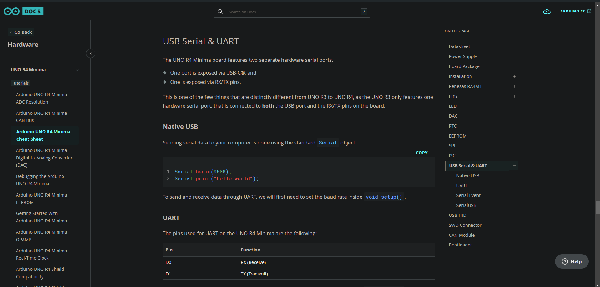Jump to Installation section

[460, 76]
